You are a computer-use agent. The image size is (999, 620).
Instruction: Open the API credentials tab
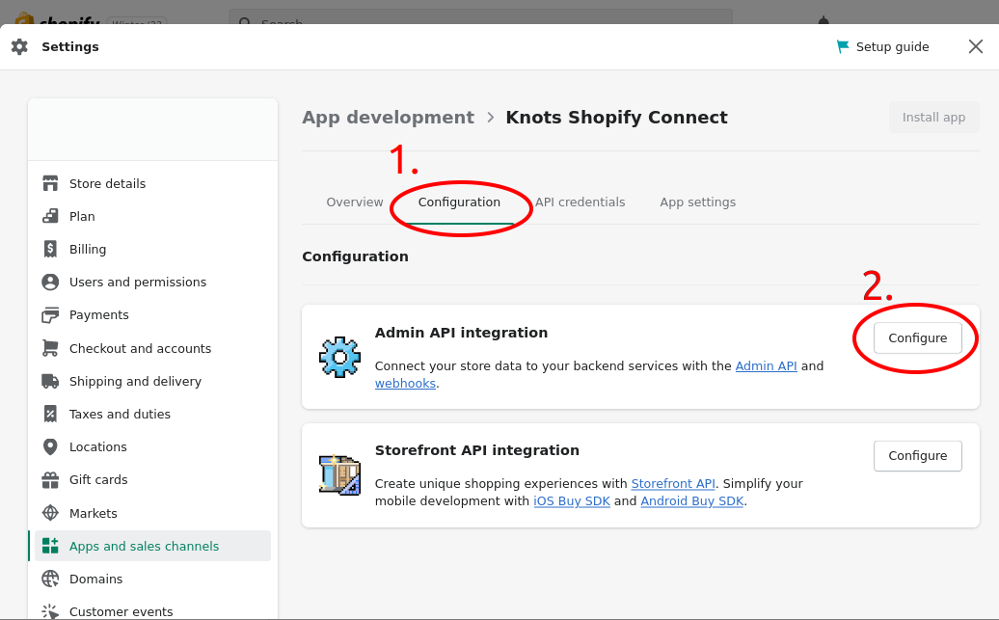[x=580, y=202]
